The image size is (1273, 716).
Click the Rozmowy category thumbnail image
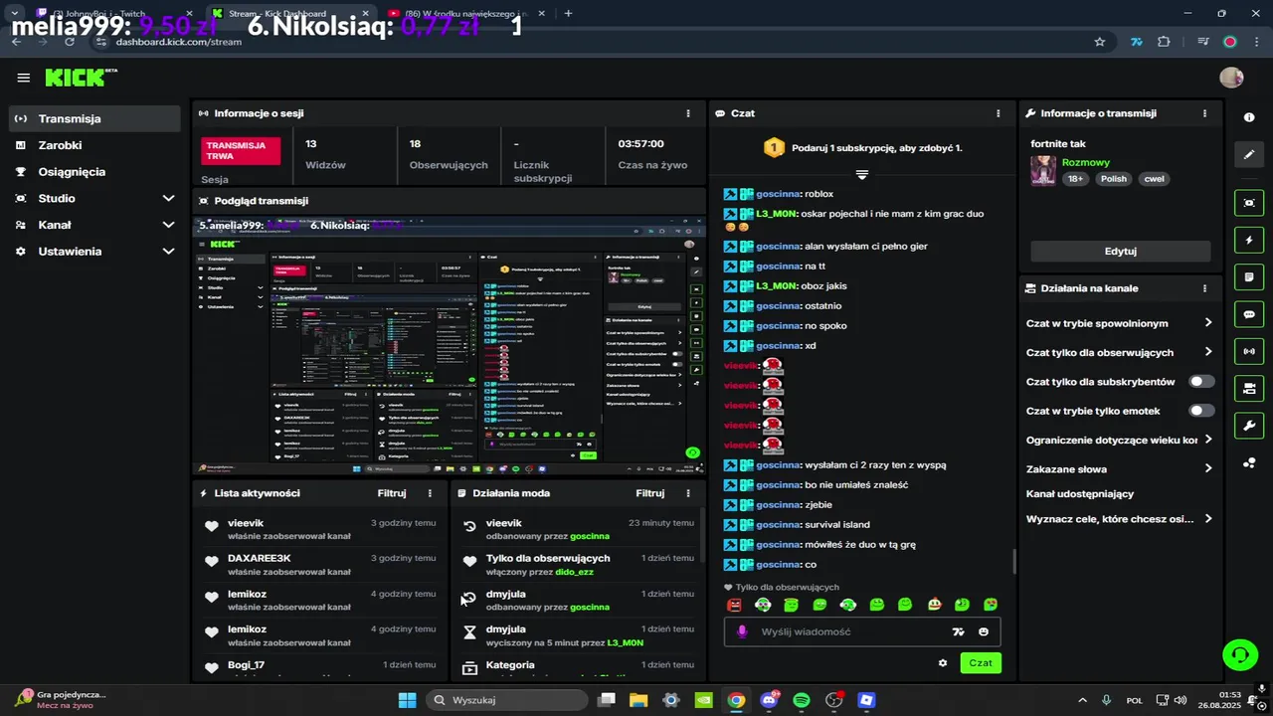1043,170
